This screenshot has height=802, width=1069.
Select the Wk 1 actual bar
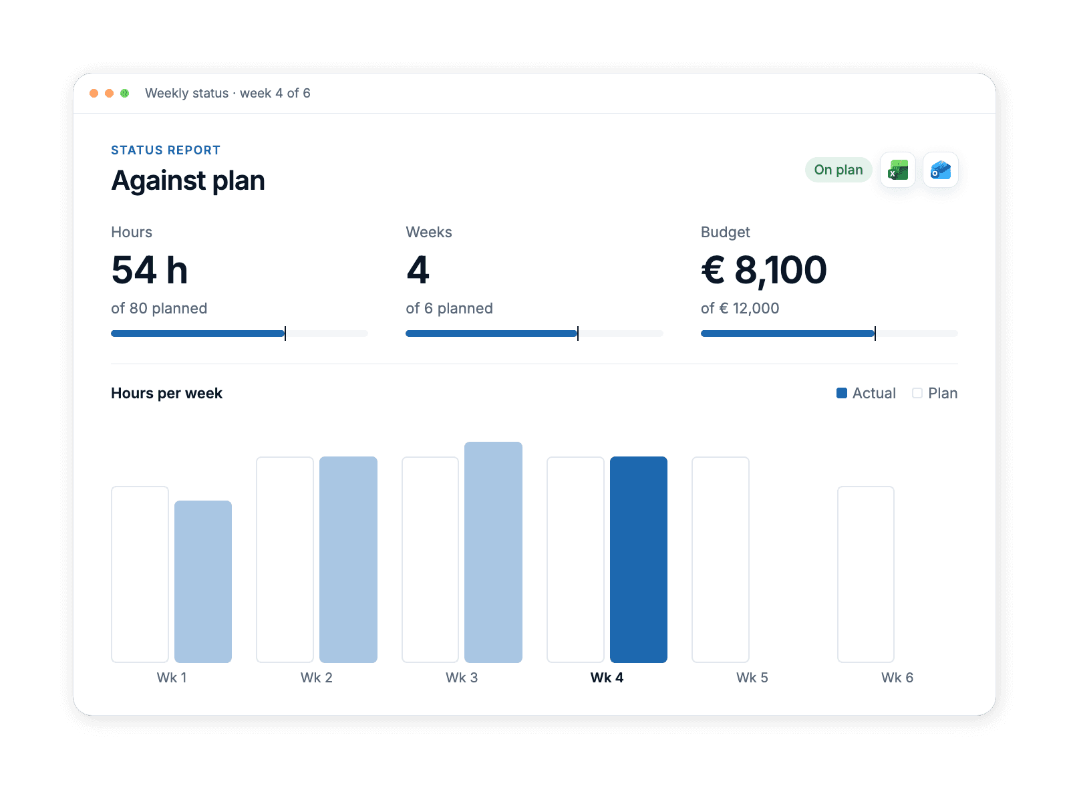(203, 581)
